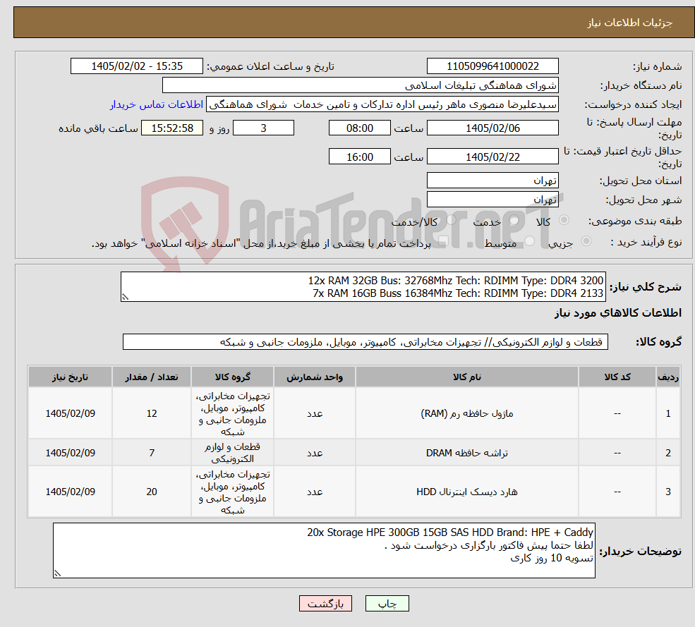Click the goods group field قطعات و لوازم الکترونیکی
The height and width of the screenshot is (627, 695).
(365, 341)
